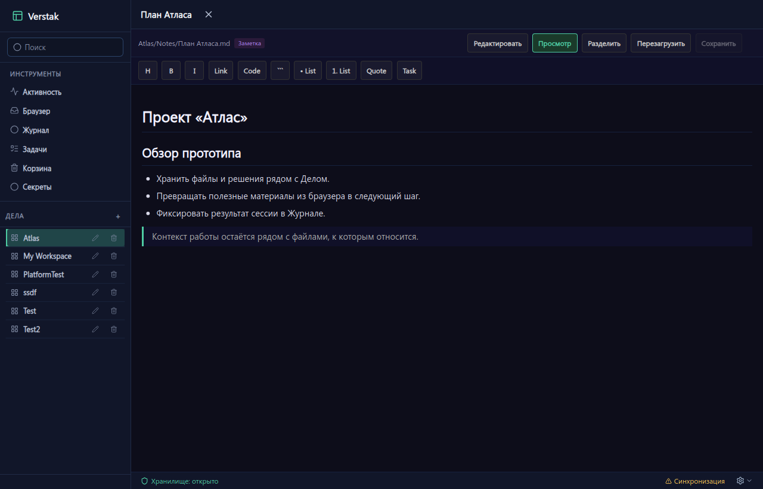763x489 pixels.
Task: Click the 'Фиксировать результат сессии' bullet
Action: [x=241, y=213]
